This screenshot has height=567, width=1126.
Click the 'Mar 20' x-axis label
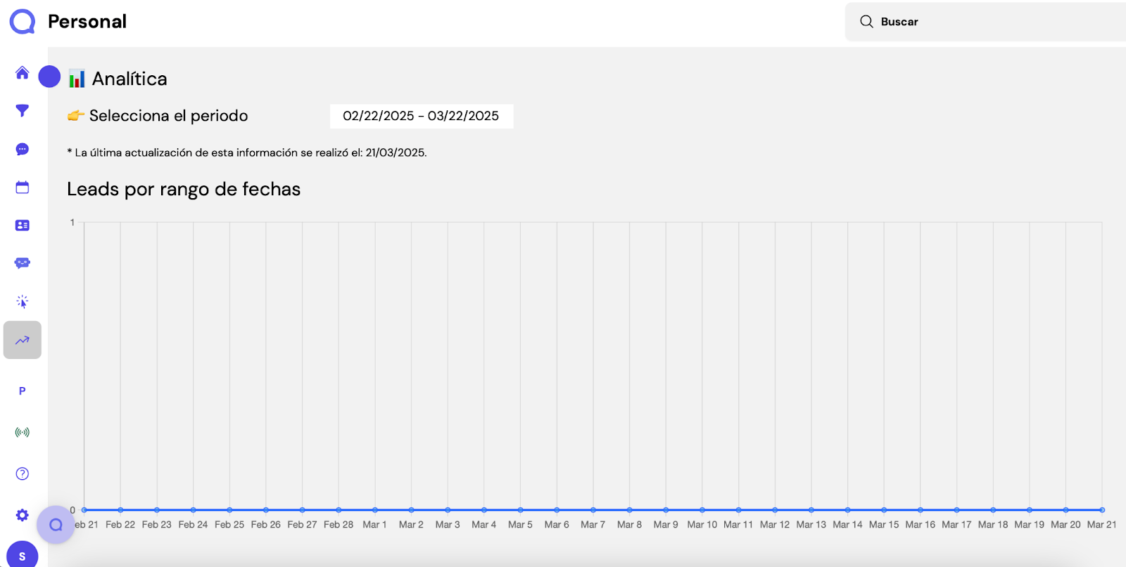point(1065,525)
